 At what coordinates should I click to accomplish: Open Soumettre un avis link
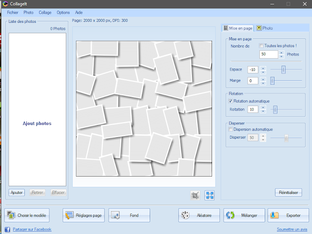coord(292,229)
